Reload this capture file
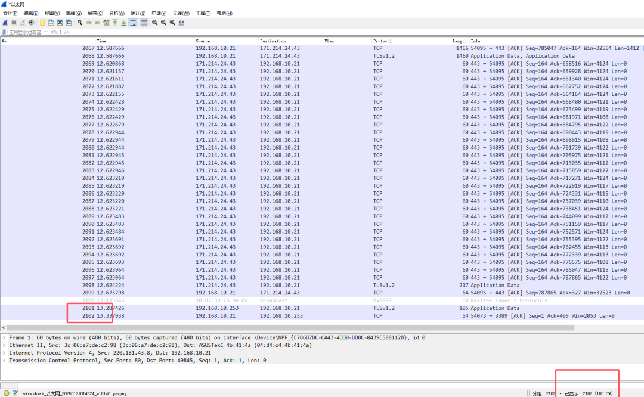Screen dimensions: 644x397 [69, 23]
